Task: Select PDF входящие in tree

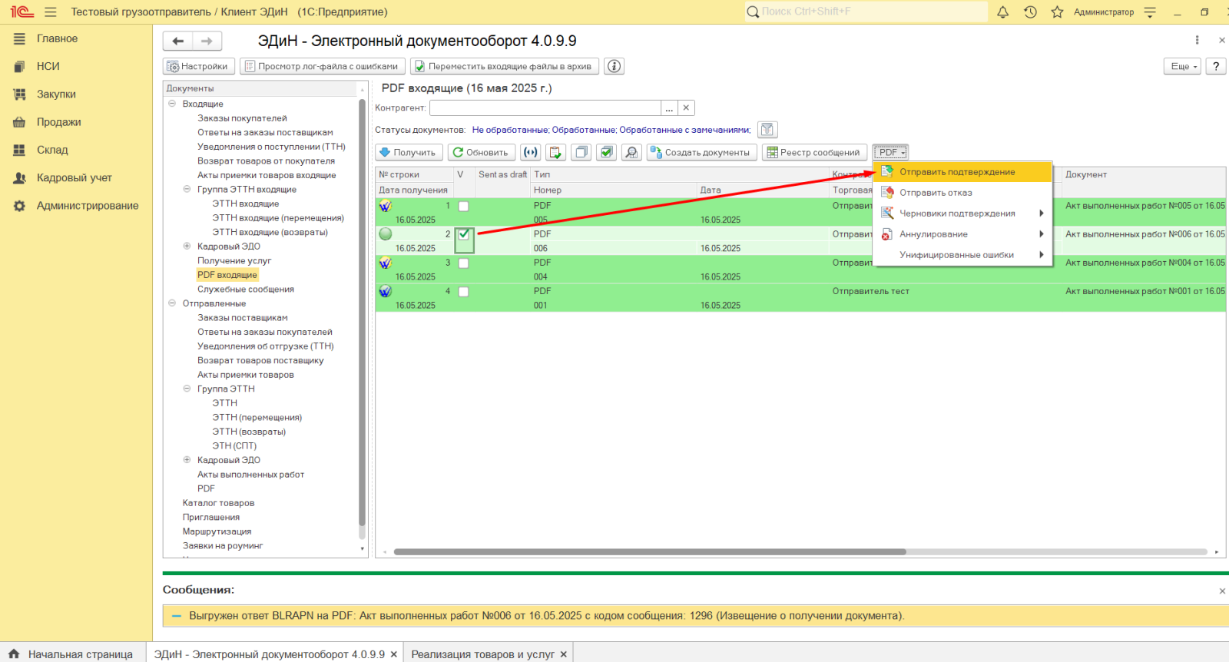Action: coord(227,275)
